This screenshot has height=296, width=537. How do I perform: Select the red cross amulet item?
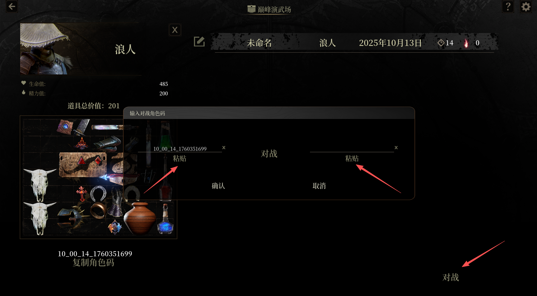point(82,194)
